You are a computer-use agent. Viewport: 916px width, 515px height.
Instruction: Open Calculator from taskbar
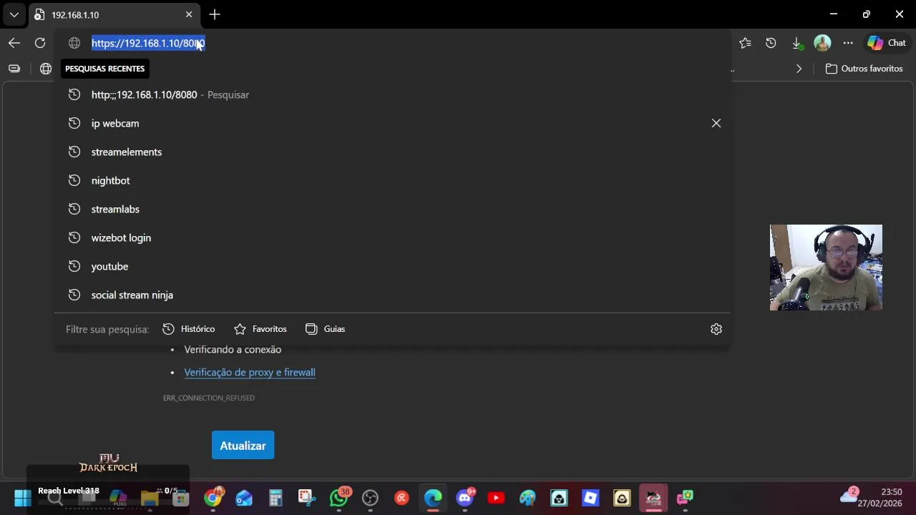point(276,498)
